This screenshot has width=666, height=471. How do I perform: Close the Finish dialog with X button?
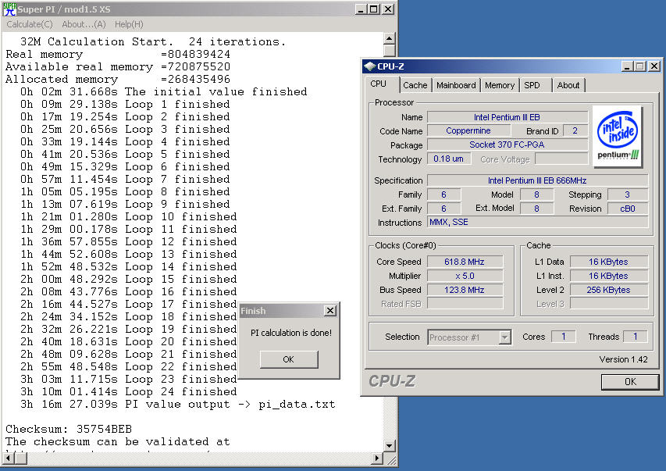[330, 311]
